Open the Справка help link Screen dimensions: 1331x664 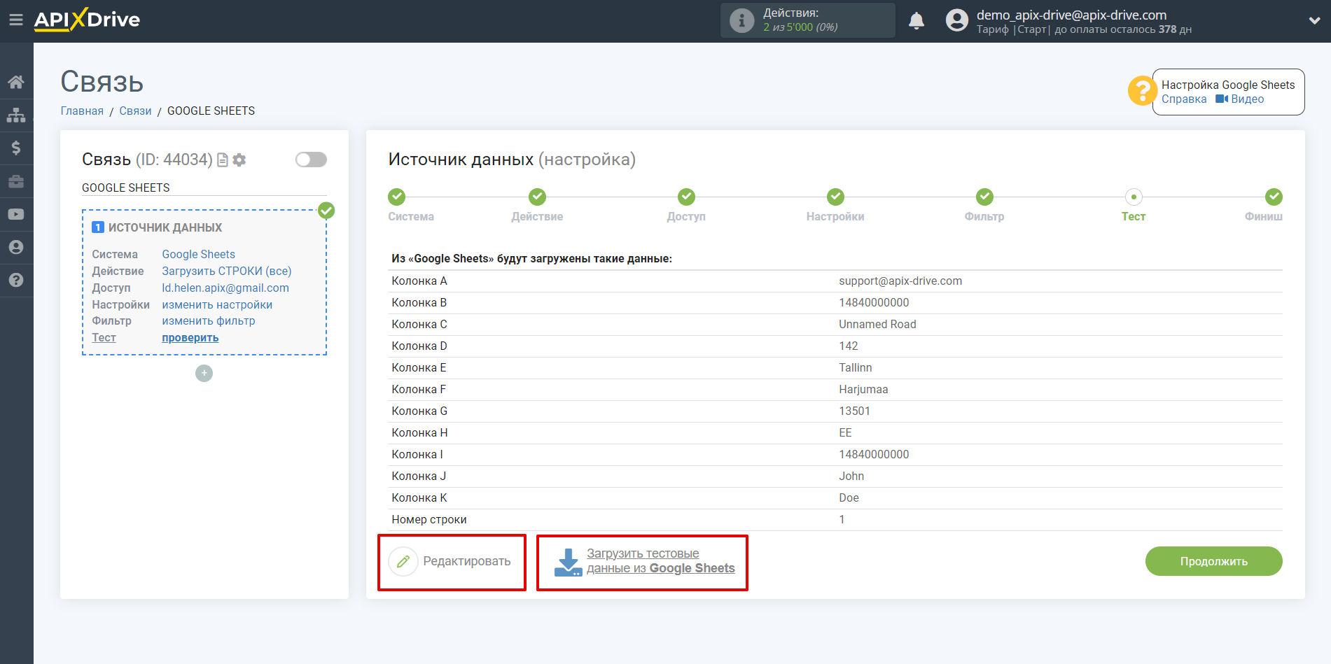click(1184, 99)
